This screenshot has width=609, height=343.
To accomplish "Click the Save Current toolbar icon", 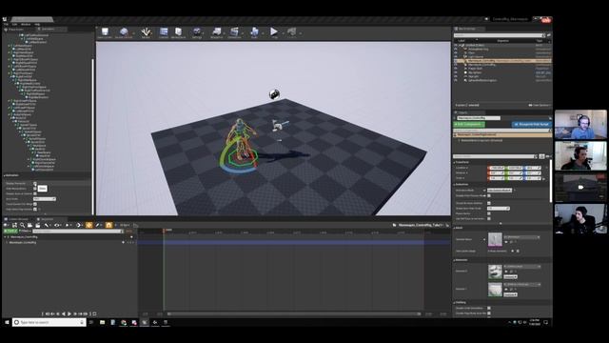I will coord(105,32).
